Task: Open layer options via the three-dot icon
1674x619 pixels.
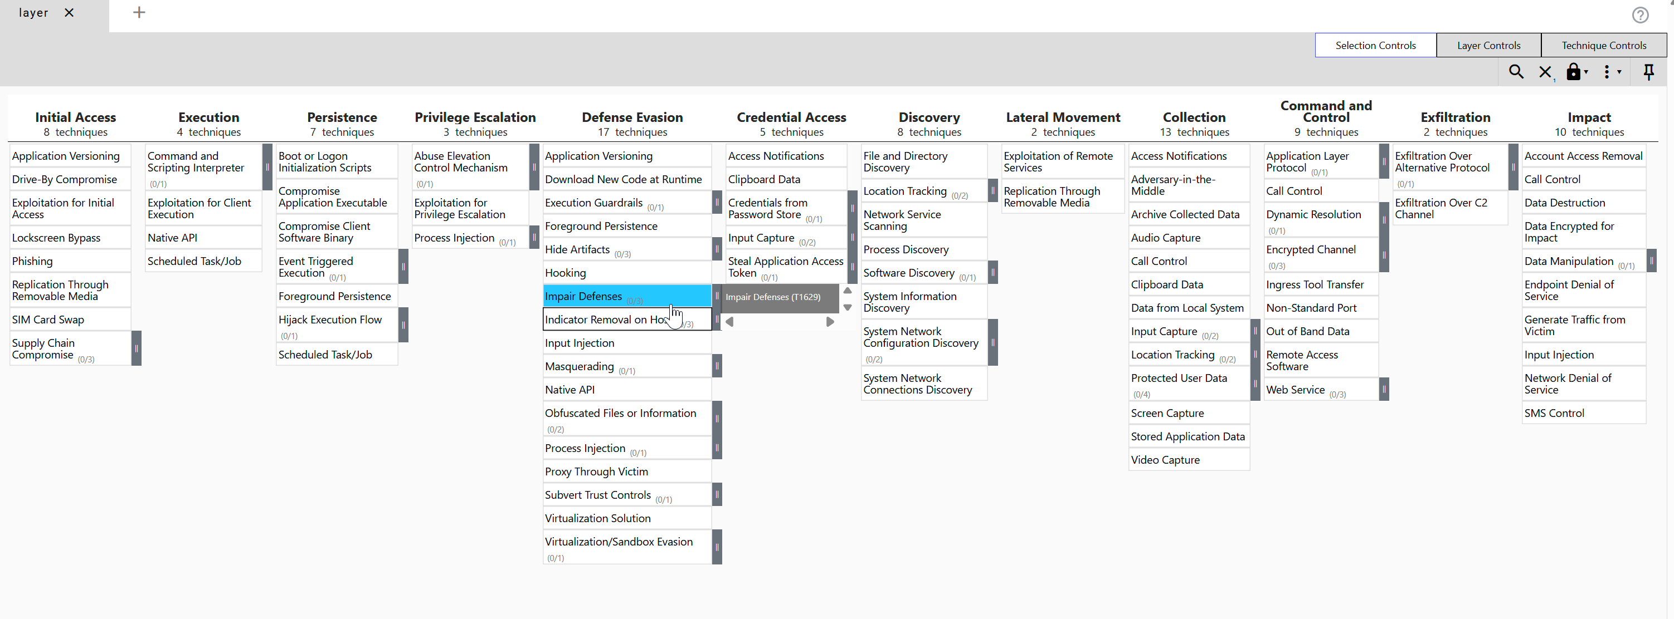Action: click(1607, 72)
